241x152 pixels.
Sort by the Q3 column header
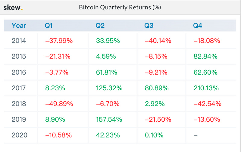[x=149, y=25]
